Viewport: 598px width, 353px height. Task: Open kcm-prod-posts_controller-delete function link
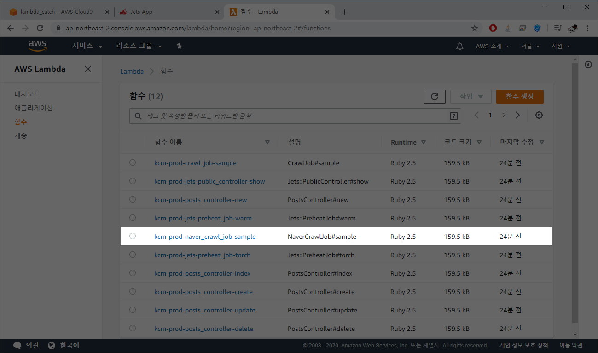coord(203,329)
